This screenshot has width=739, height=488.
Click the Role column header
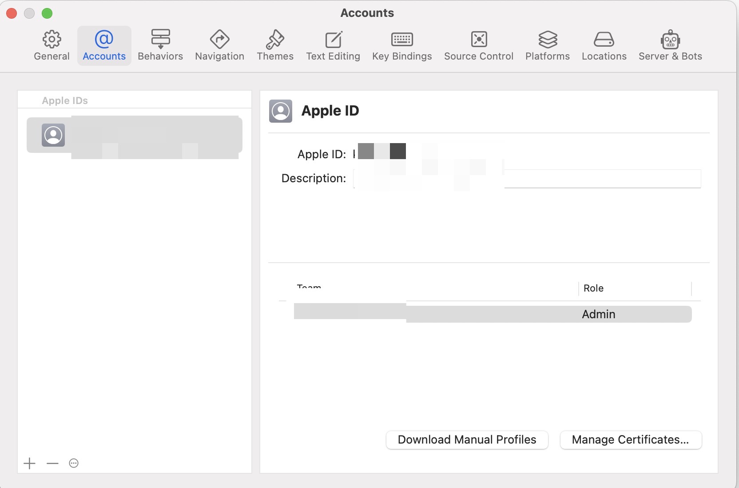tap(593, 288)
